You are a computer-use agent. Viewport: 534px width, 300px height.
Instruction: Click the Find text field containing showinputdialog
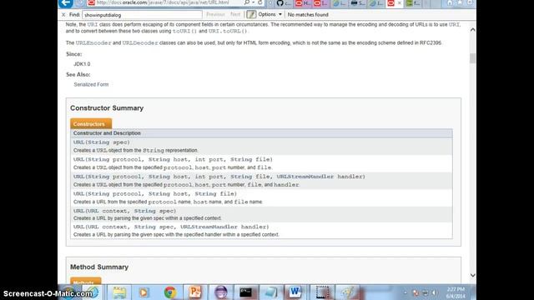[142, 15]
